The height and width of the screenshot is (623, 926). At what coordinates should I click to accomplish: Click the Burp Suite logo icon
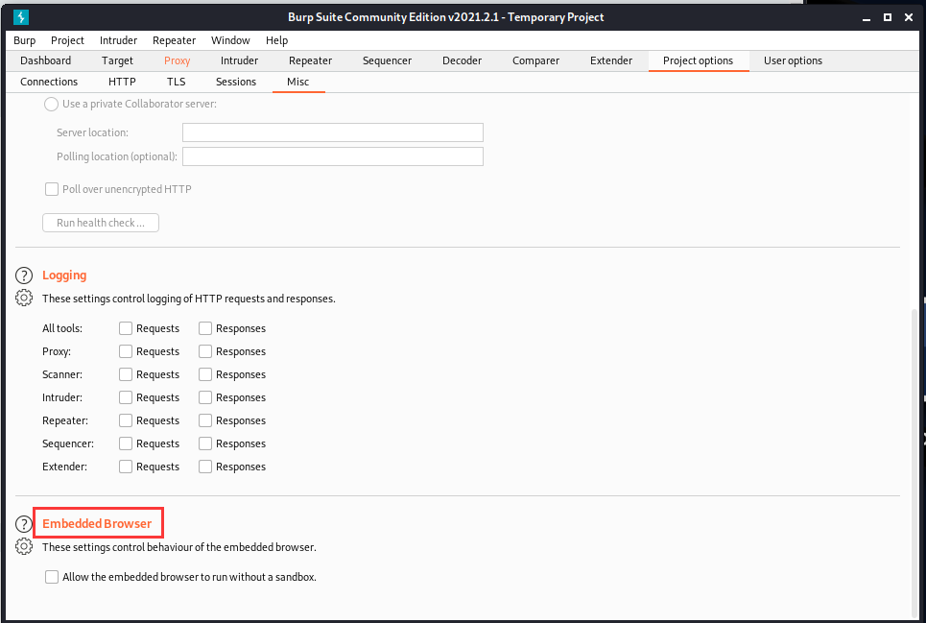click(x=21, y=17)
